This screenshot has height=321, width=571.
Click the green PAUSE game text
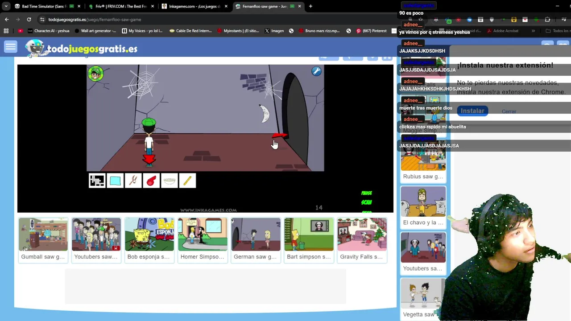click(367, 193)
